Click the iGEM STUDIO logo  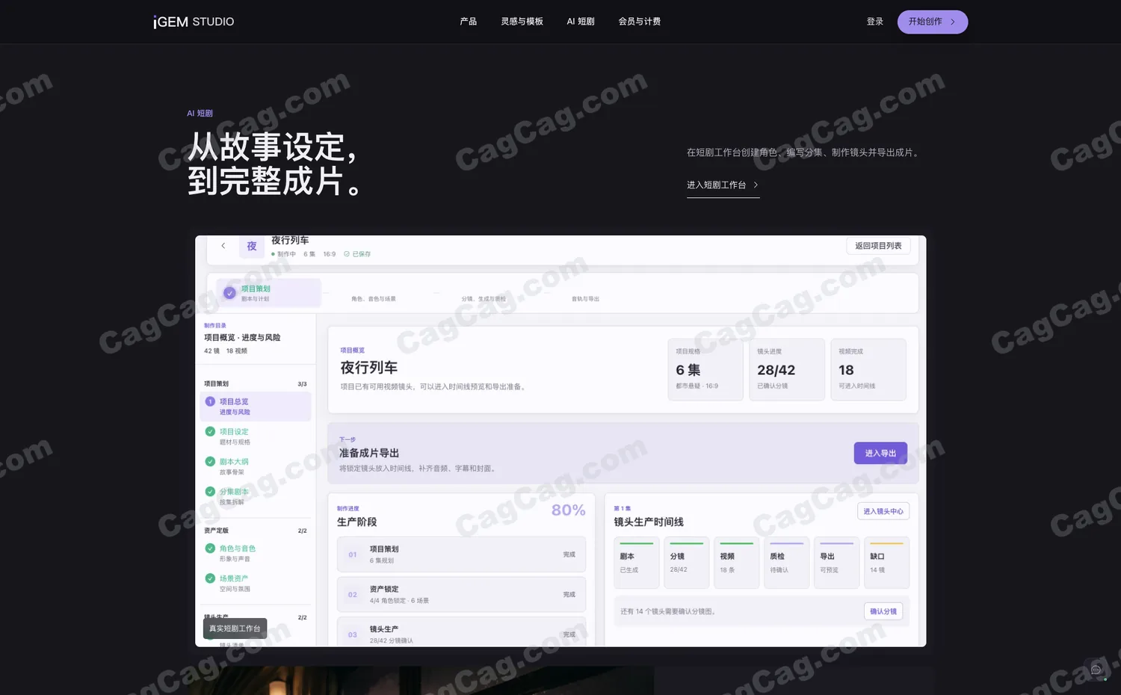[194, 22]
